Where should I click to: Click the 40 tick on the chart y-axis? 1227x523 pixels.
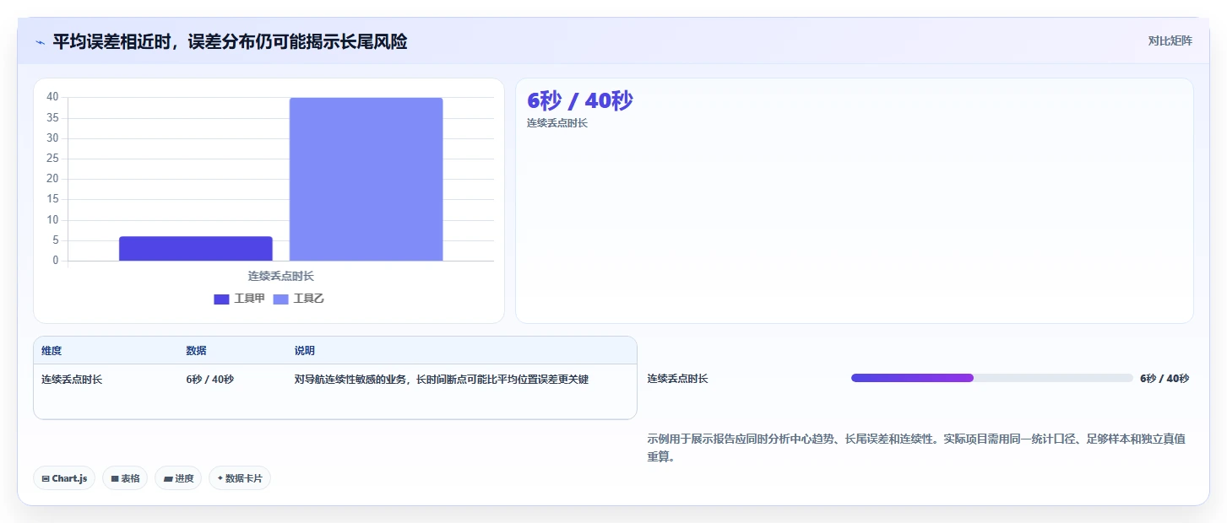pos(52,97)
